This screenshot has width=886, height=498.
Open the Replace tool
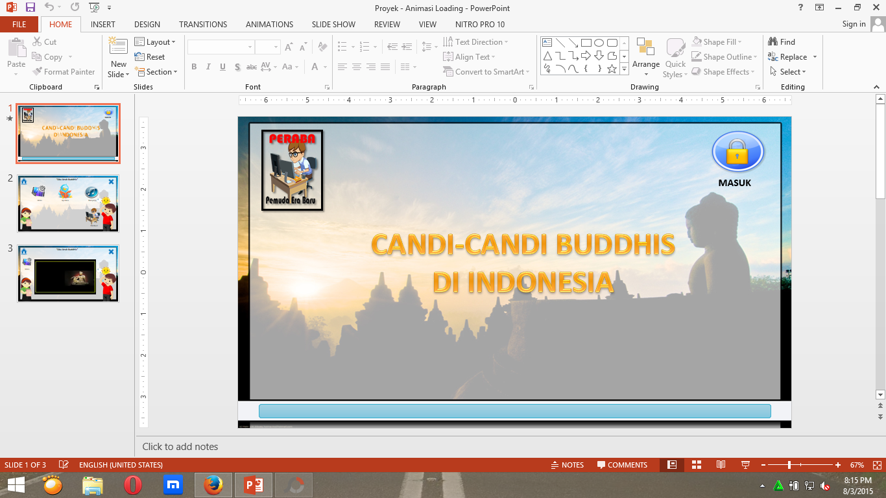click(791, 56)
